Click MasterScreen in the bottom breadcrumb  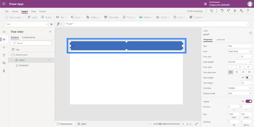(65, 124)
